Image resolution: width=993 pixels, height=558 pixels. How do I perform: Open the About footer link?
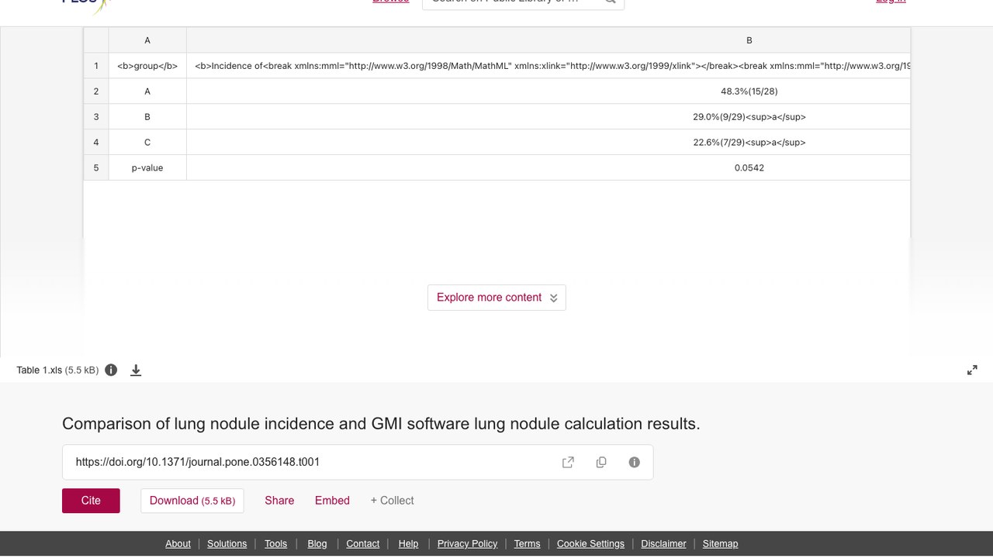(x=178, y=544)
